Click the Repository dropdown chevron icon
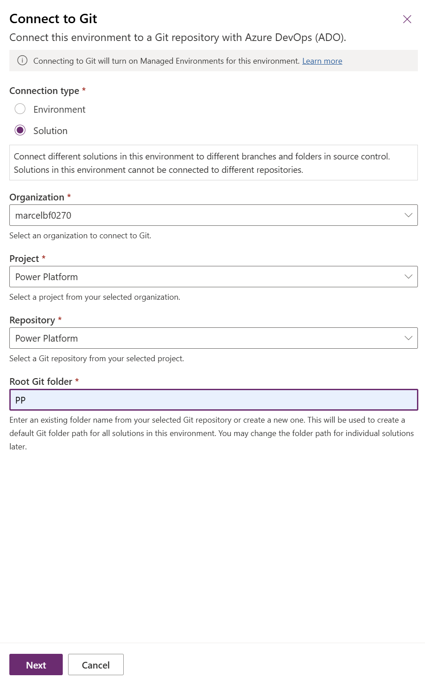Viewport: 425px width, 685px height. (408, 338)
